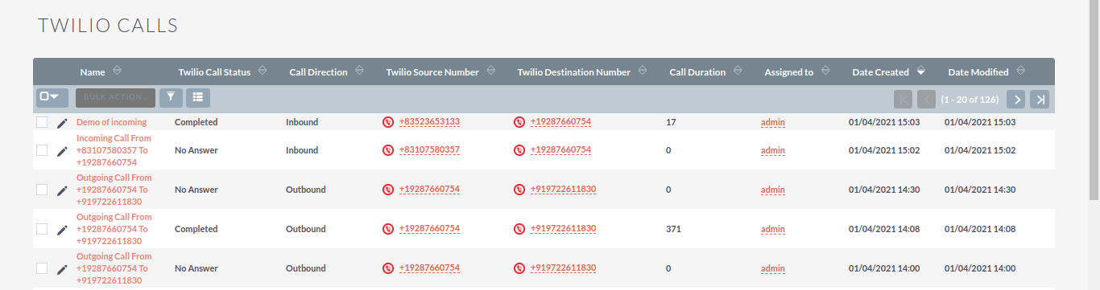Open outgoing call record created 14:08
1100x290 pixels.
click(x=114, y=229)
